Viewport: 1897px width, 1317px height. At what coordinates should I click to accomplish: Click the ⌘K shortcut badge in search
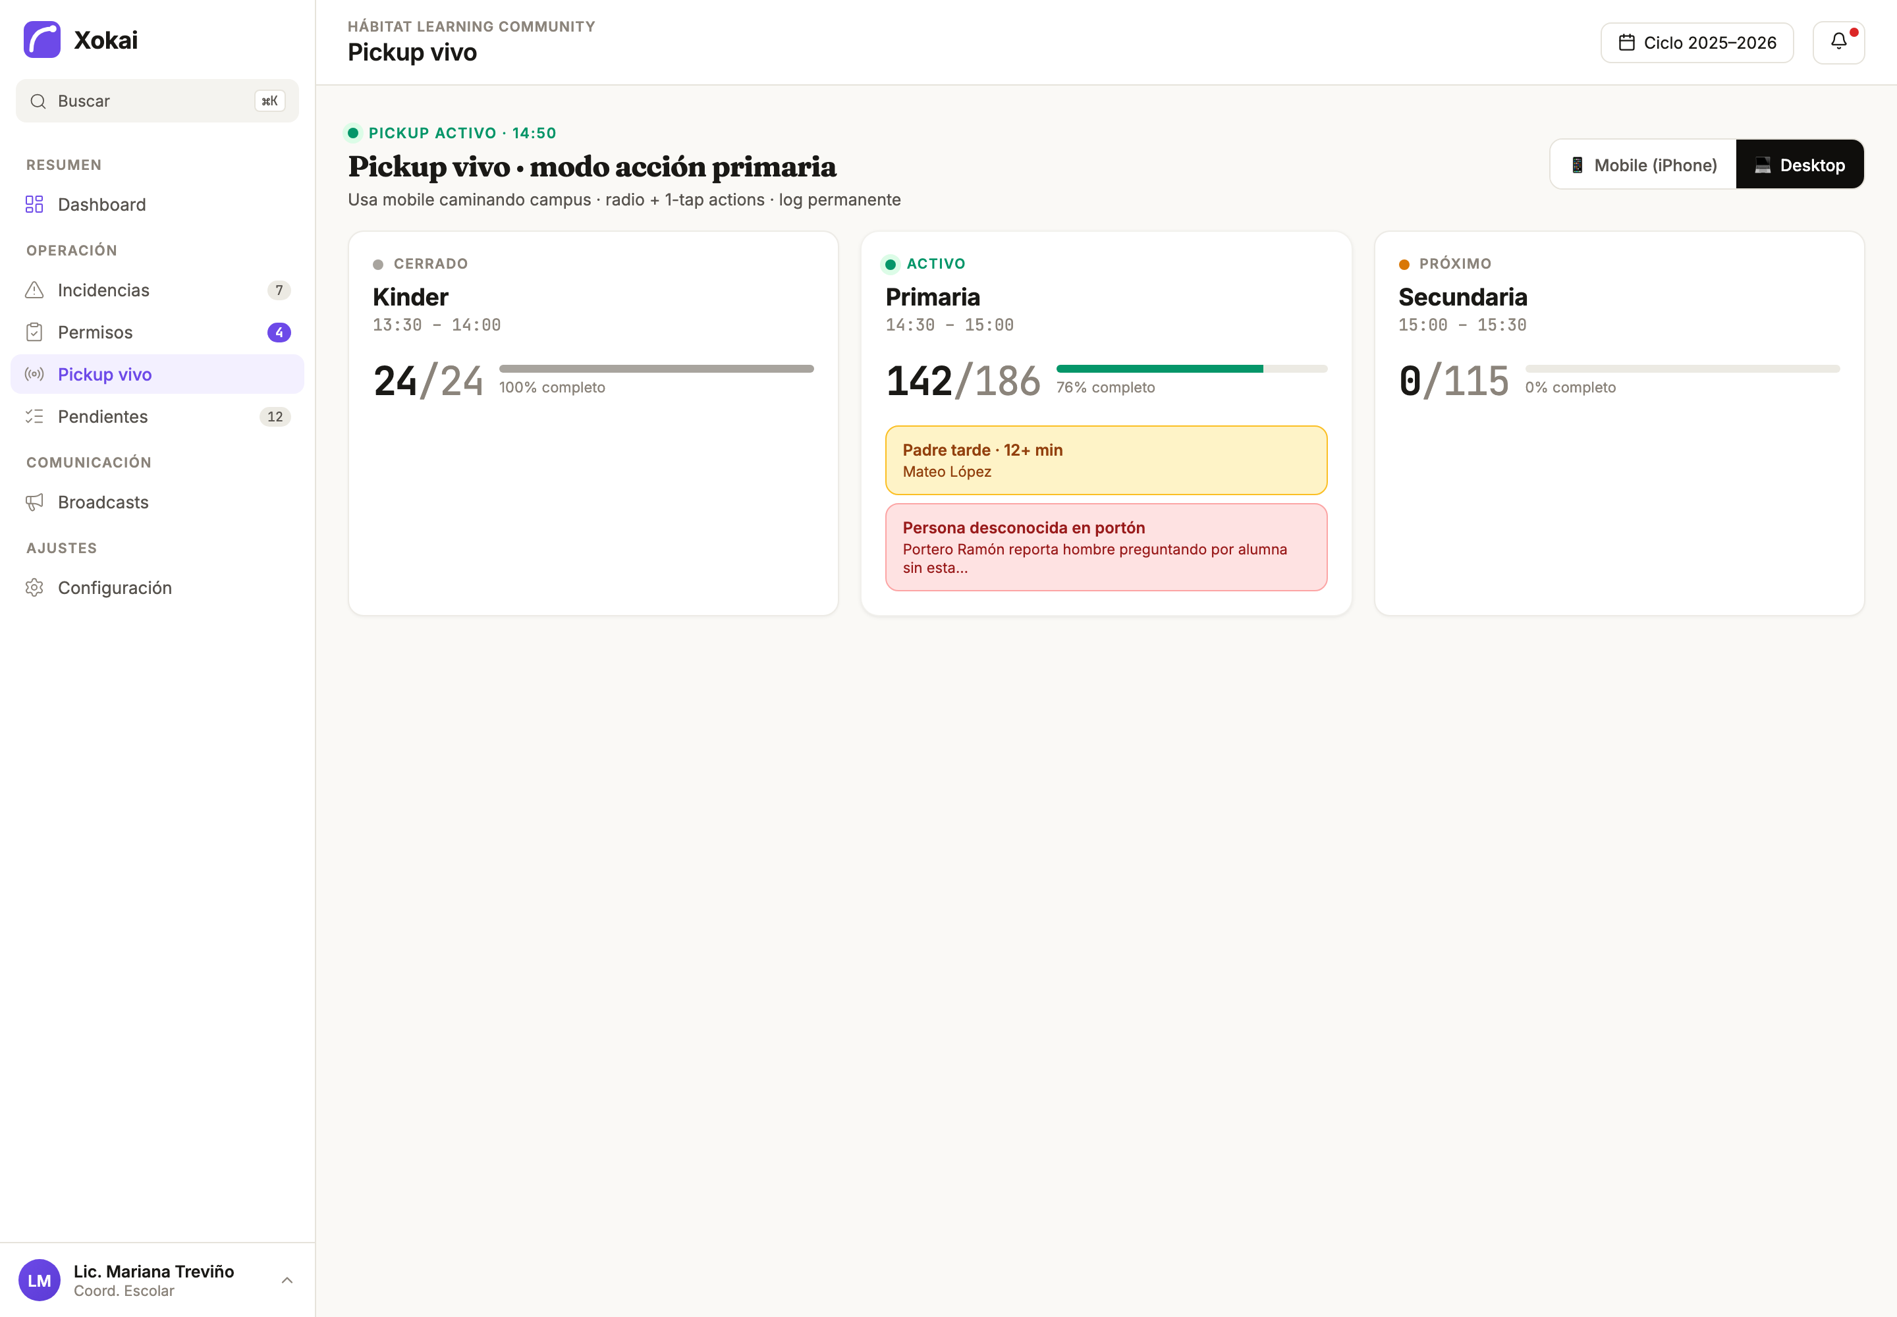269,101
